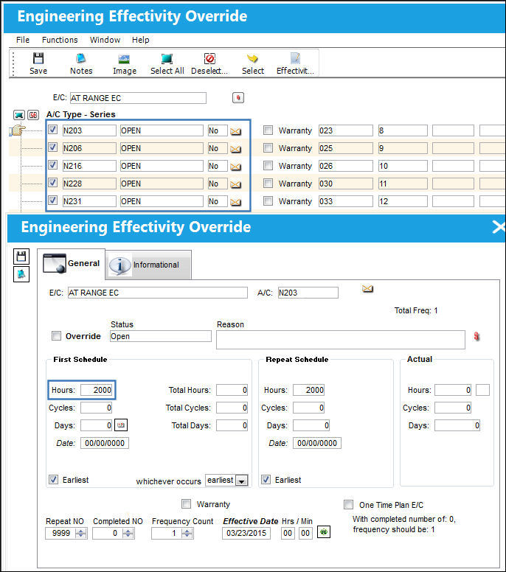Open the Effectivity toolbar icon
The height and width of the screenshot is (572, 506).
pos(295,63)
